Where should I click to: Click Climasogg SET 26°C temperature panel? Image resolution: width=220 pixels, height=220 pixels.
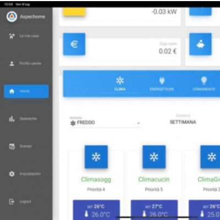tap(96, 210)
